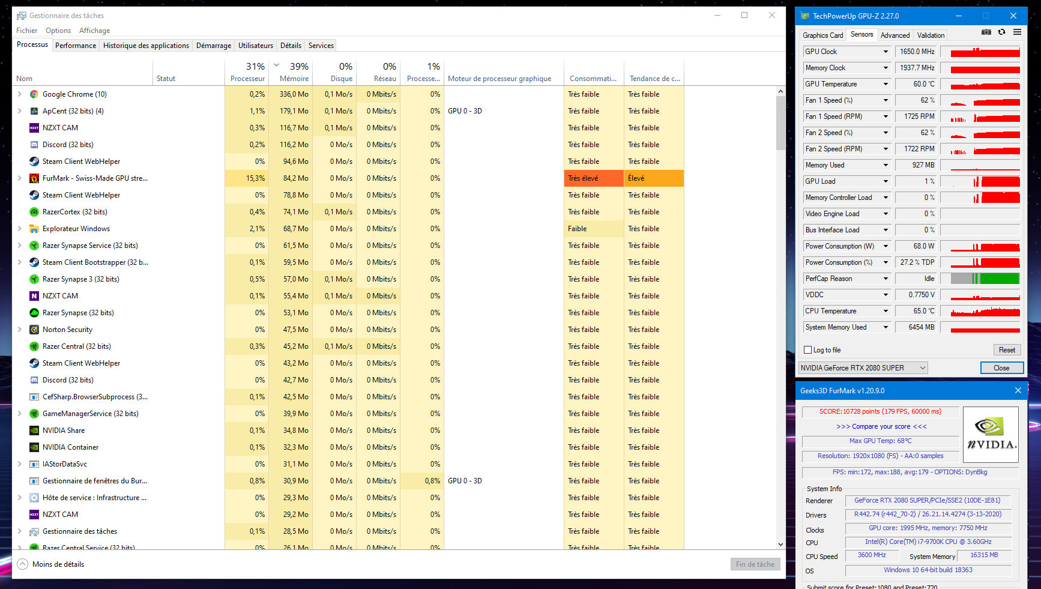
Task: Click the Compare your score link
Action: pos(881,426)
